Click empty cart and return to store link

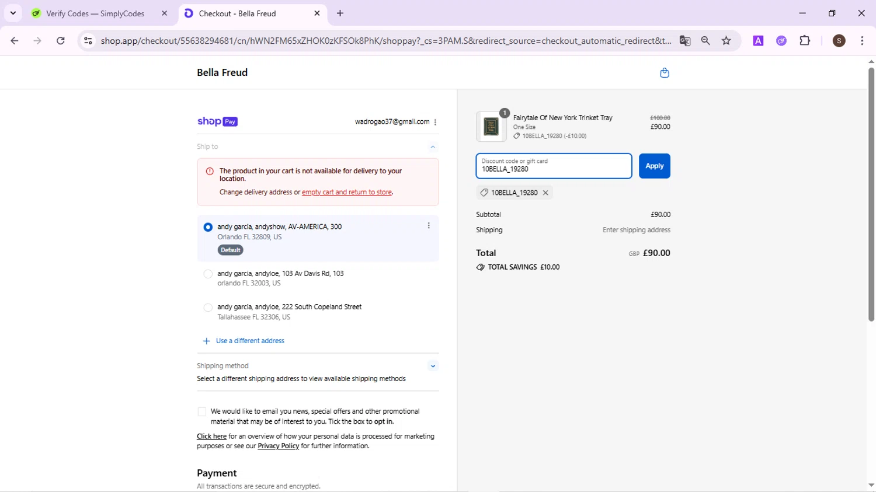(347, 192)
